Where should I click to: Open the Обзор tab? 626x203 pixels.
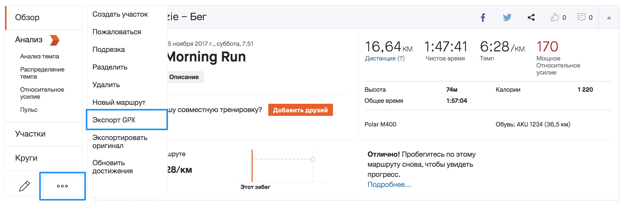pyautogui.click(x=43, y=17)
